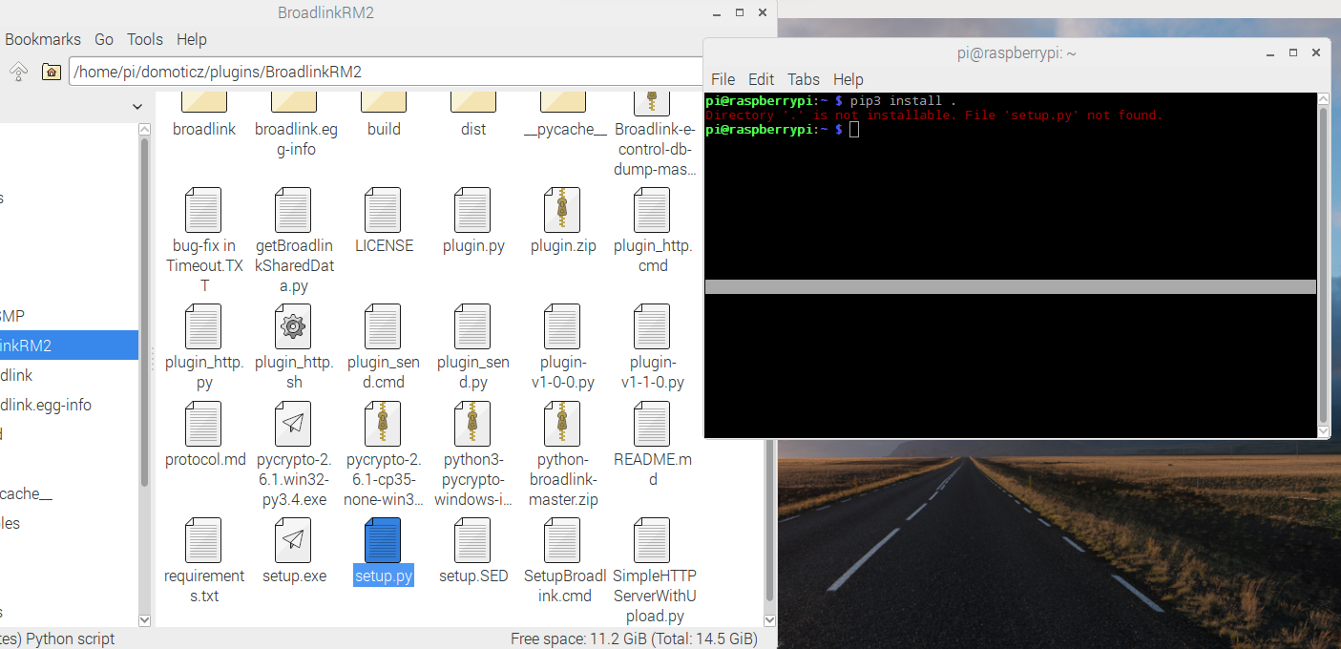Close the BroadlinkRM2 file manager window
Viewport: 1341px width, 649px height.
(762, 13)
